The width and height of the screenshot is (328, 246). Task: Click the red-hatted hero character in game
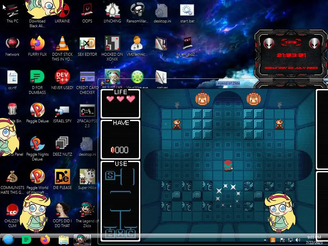[228, 166]
